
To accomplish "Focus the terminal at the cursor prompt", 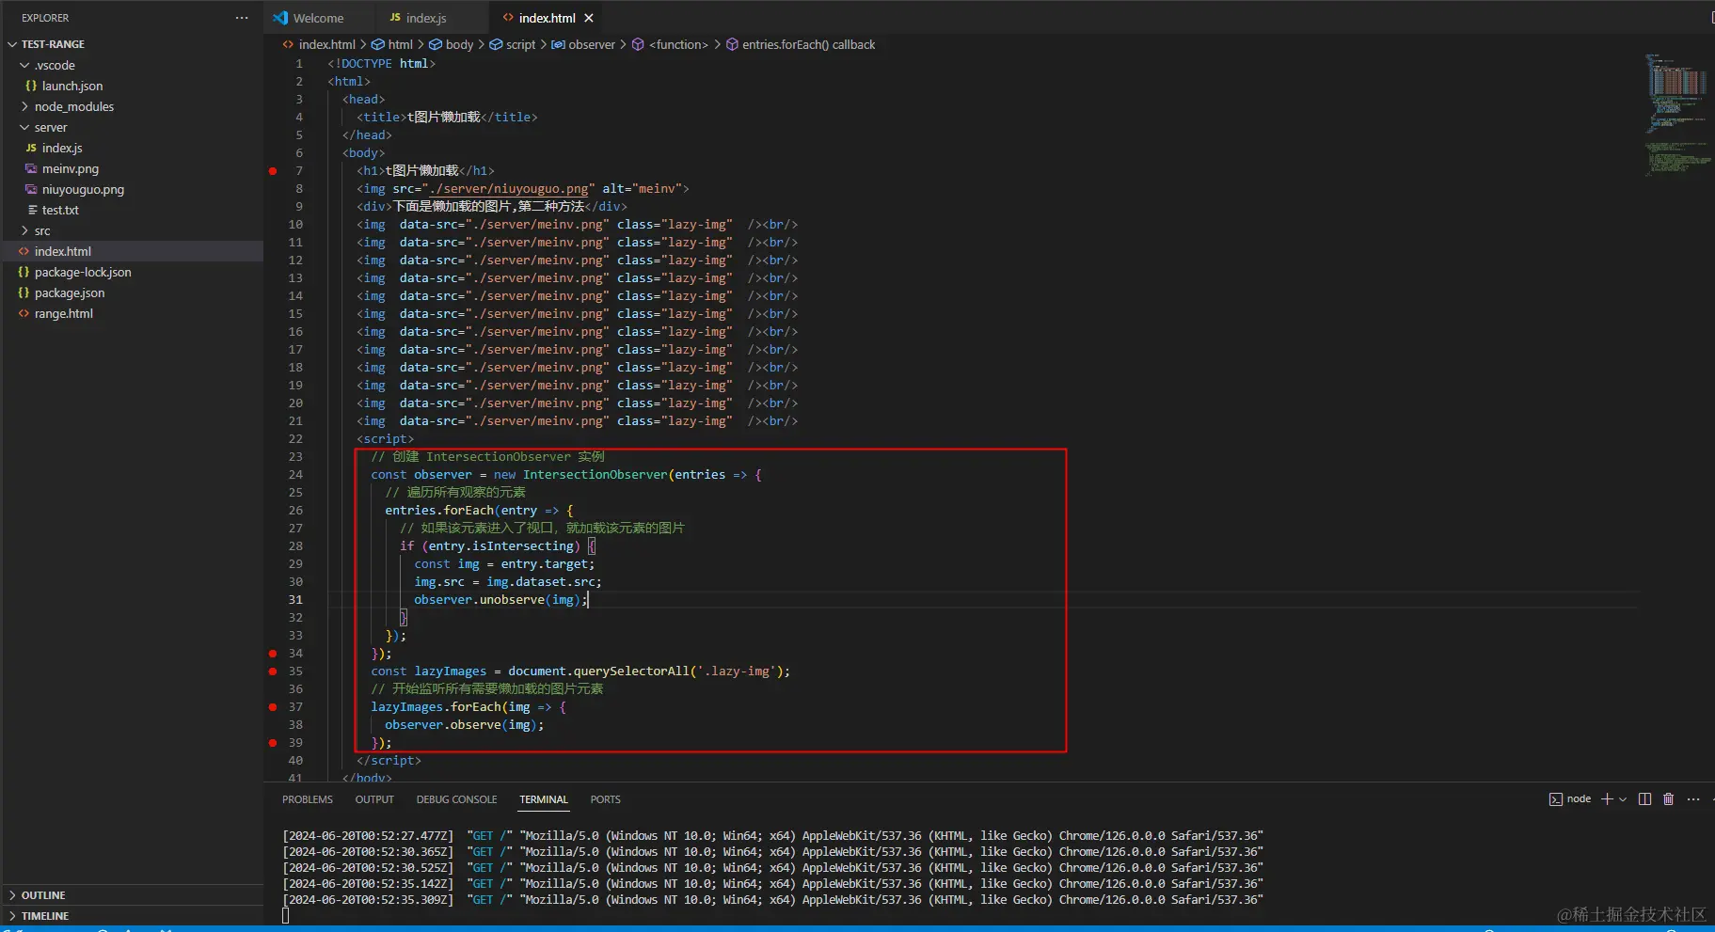I will click(286, 916).
